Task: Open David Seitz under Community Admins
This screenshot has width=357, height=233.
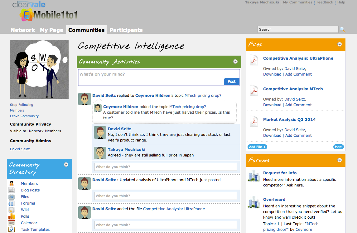Action: [x=20, y=149]
